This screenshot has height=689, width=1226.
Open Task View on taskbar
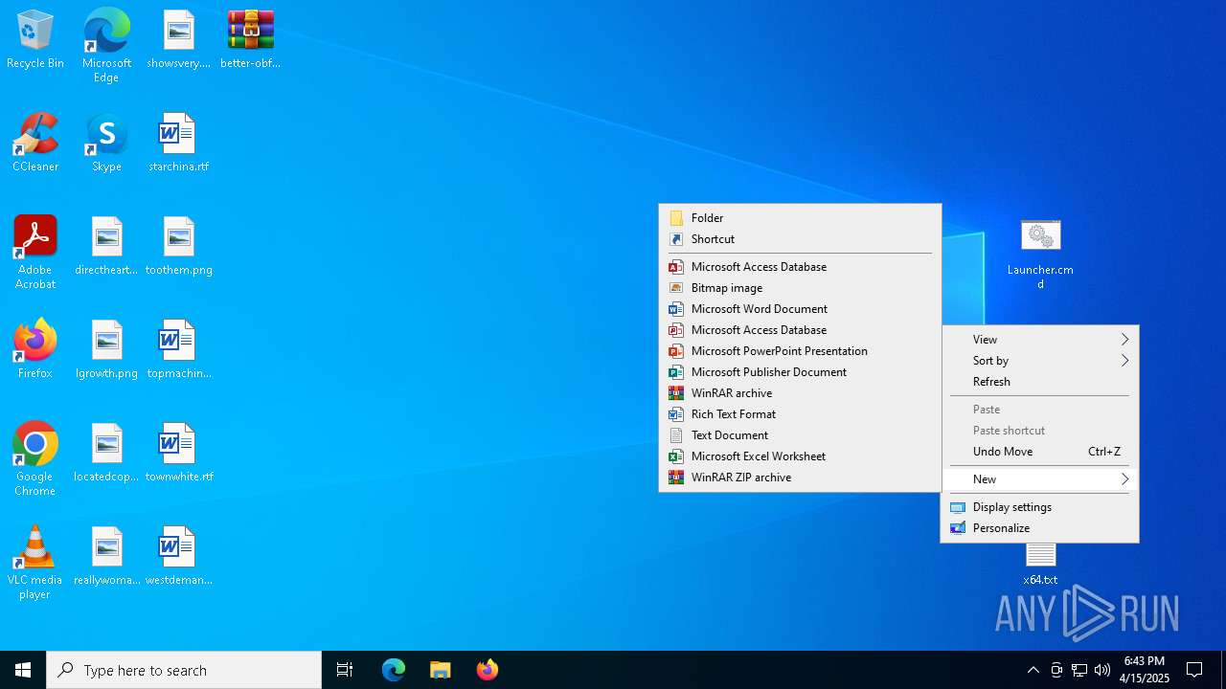[x=345, y=670]
